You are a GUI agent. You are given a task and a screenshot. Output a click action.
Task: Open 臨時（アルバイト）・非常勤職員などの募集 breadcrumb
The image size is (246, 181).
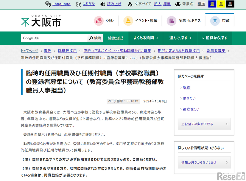coord(117,51)
